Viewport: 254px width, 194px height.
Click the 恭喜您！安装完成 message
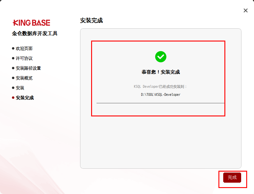pos(160,72)
